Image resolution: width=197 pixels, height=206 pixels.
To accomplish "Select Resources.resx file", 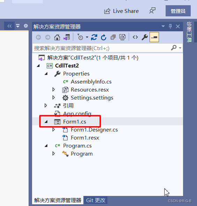I will click(90, 90).
